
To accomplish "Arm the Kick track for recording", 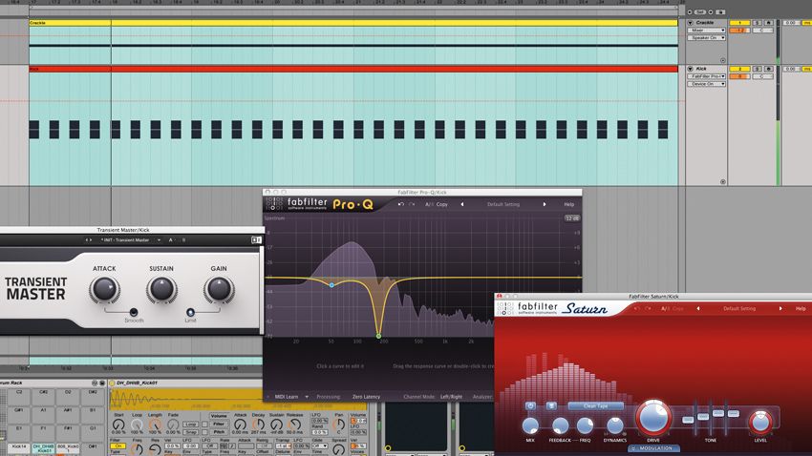I will (768, 69).
